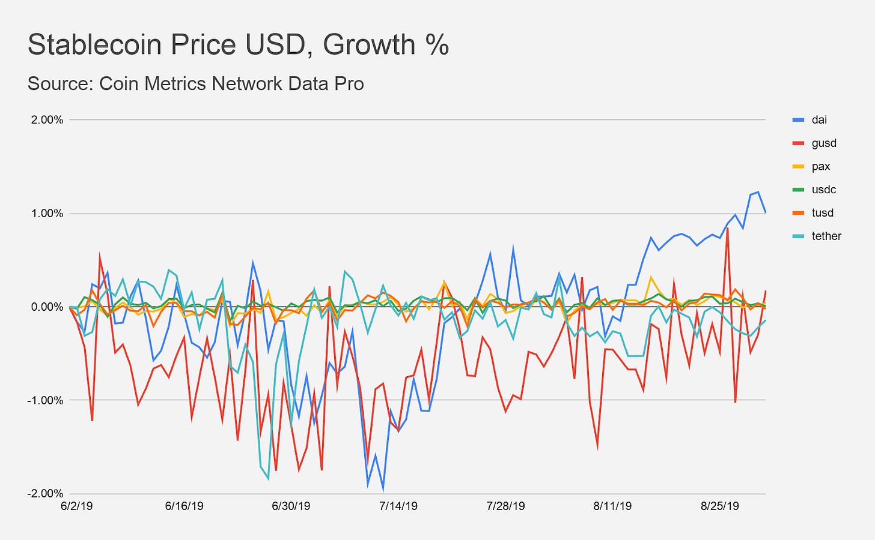Click the usdc green legend swatch
Image resolution: width=875 pixels, height=540 pixels.
[799, 190]
